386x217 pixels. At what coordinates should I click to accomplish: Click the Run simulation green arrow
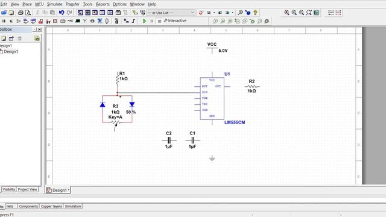coord(145,21)
